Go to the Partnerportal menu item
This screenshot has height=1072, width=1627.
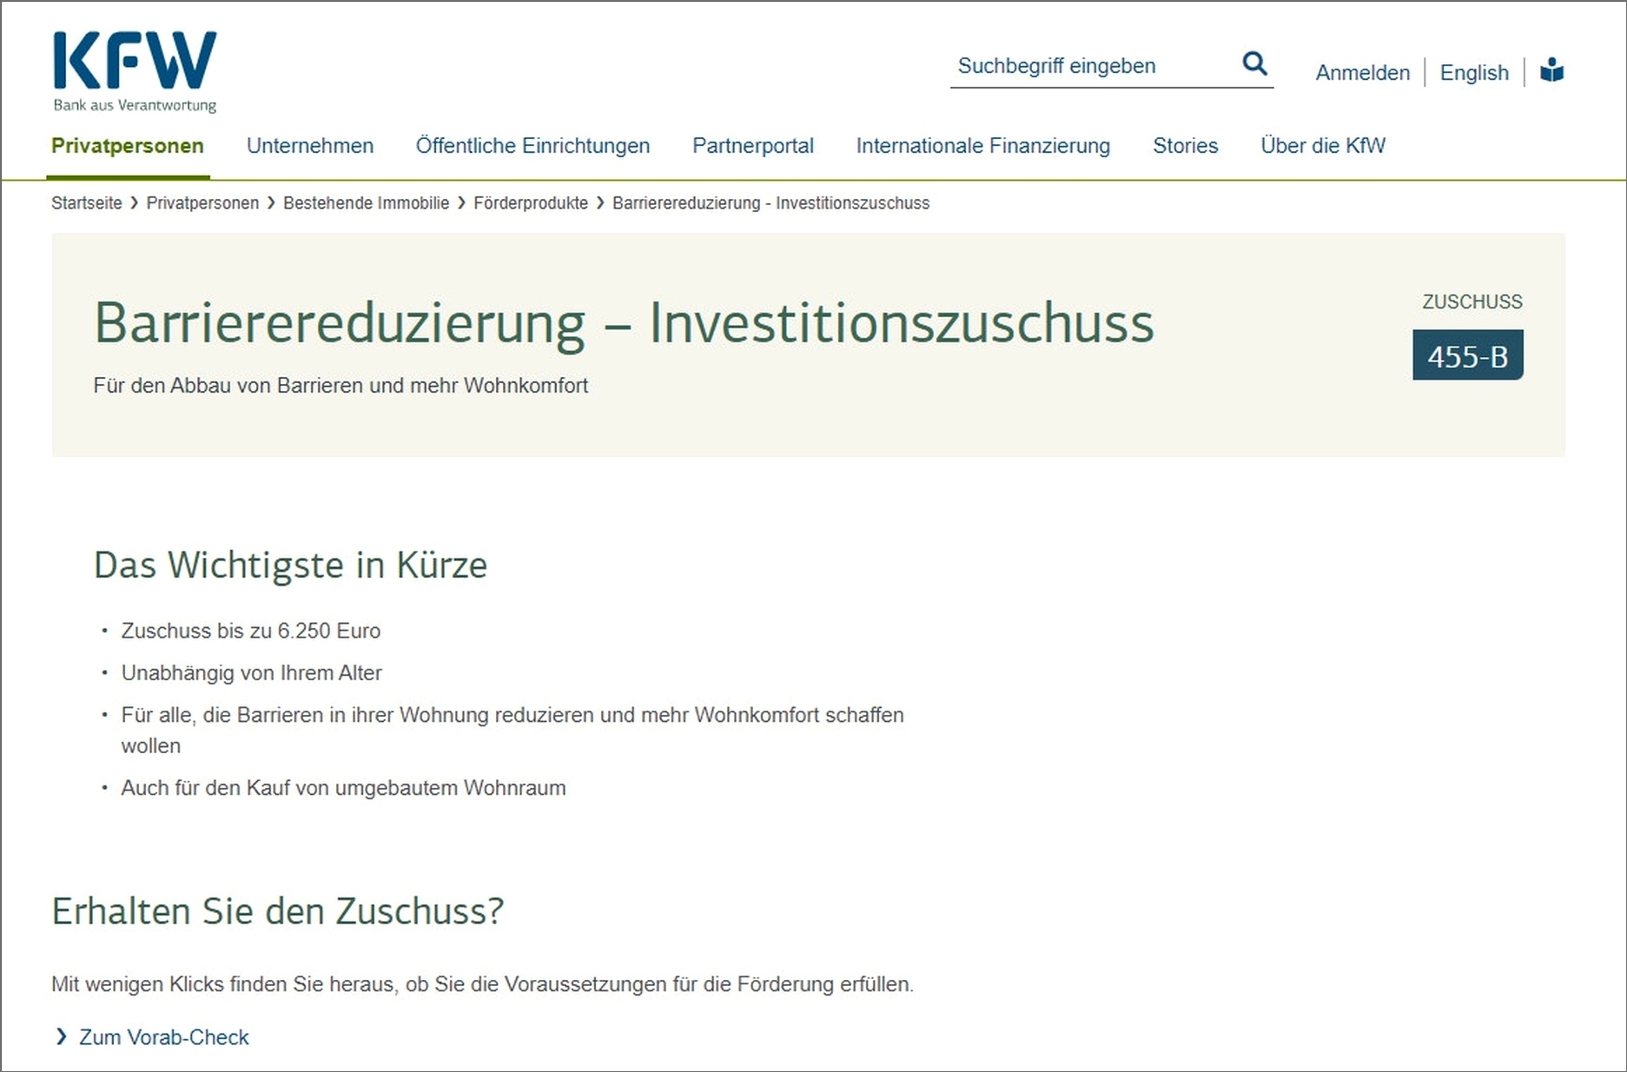[x=752, y=145]
